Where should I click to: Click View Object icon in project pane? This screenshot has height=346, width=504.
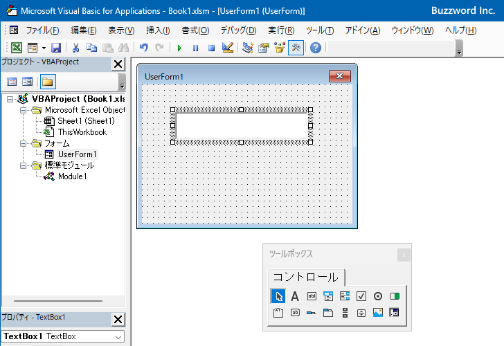(27, 82)
